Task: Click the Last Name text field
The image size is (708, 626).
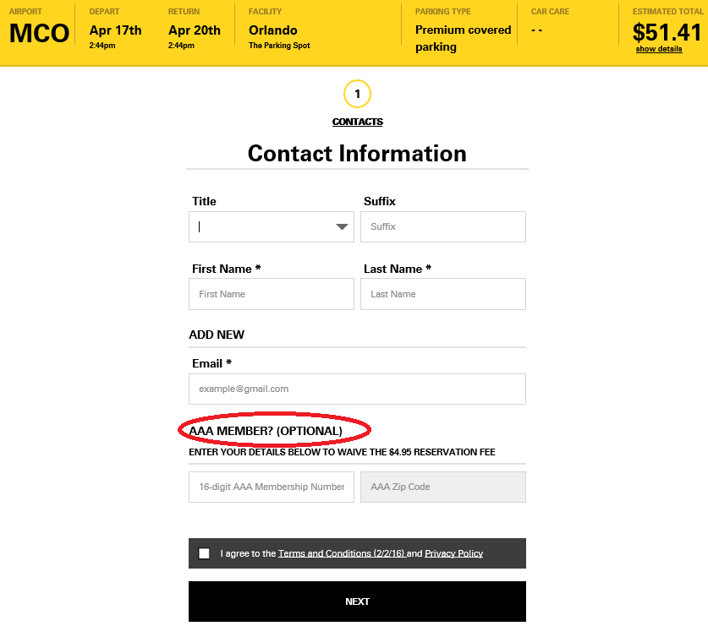Action: (442, 294)
